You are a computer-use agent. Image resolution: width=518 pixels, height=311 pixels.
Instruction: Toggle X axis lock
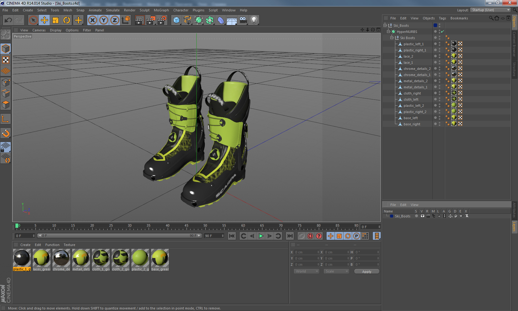(x=92, y=20)
